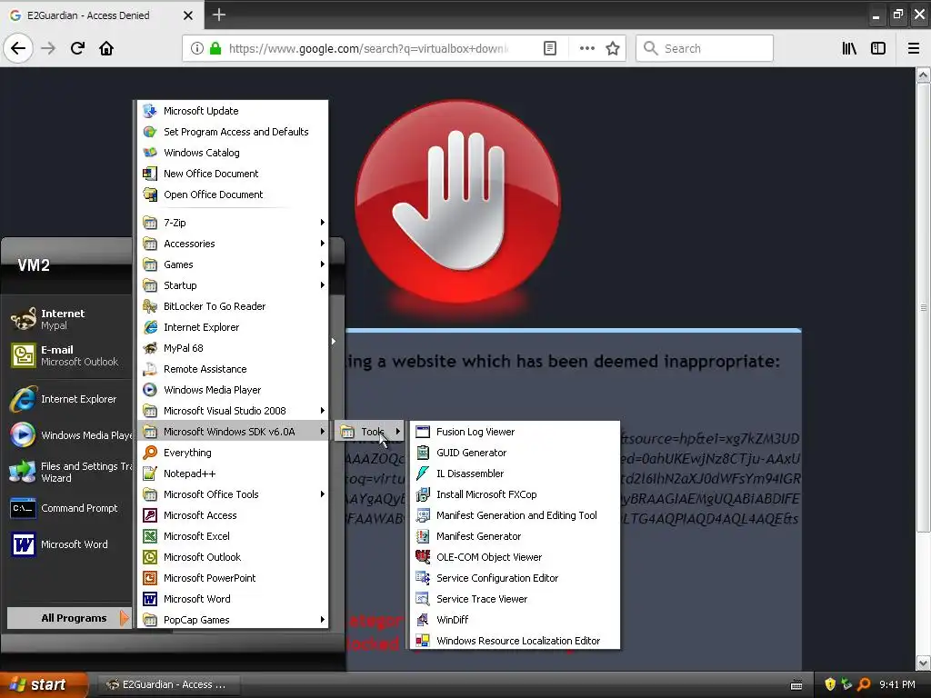Screen dimensions: 931x698
Task: Select Set Program Access and Defaults
Action: coord(234,132)
